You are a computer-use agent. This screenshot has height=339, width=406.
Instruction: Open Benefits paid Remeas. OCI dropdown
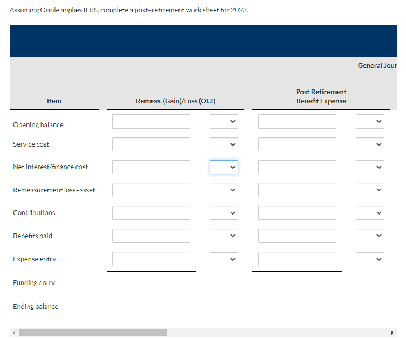pyautogui.click(x=224, y=236)
